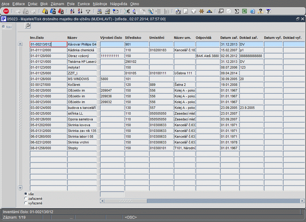Image resolution: width=306 pixels, height=222 pixels.
Task: Click the triangle with blue eye icon
Action: pos(209,11)
